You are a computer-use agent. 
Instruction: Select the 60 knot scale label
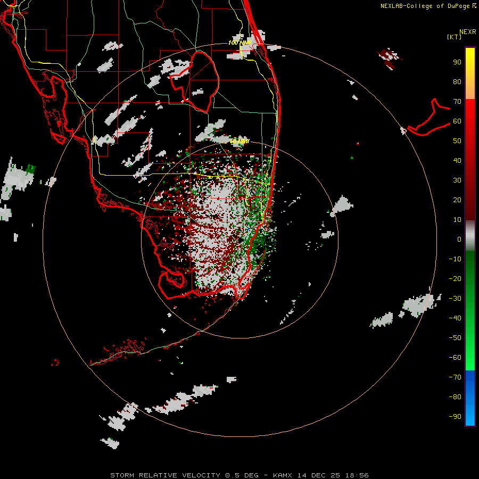point(457,121)
